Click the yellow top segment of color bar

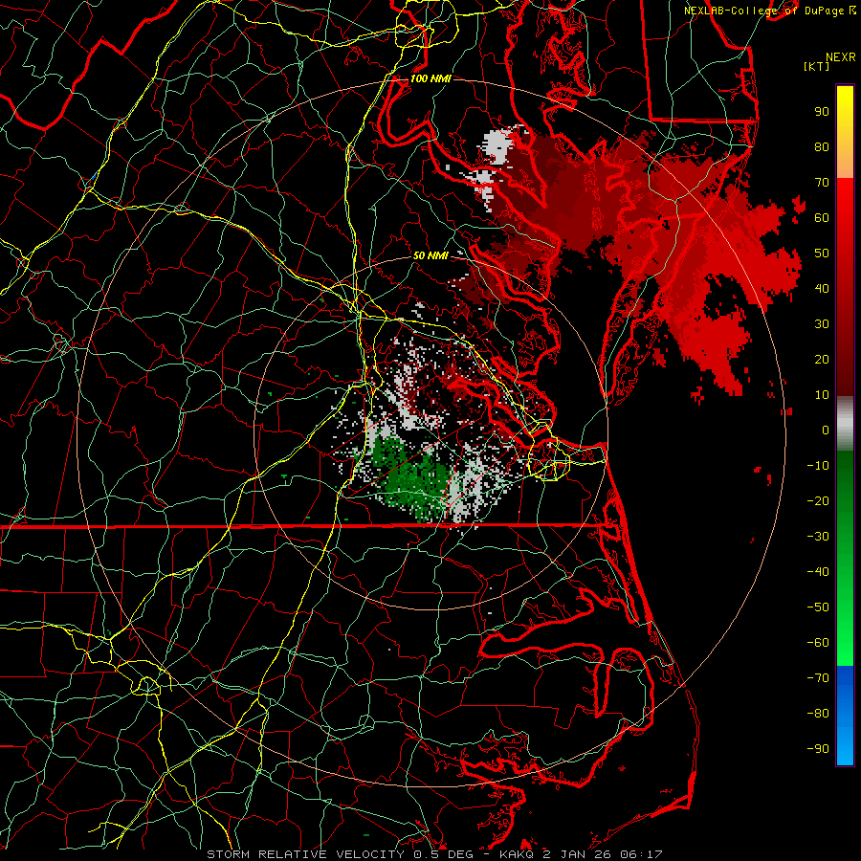pos(845,132)
